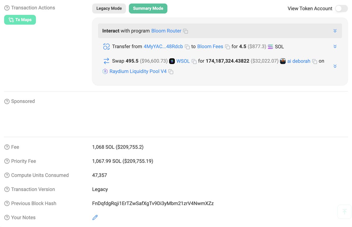Click the SOL token icon

(270, 47)
